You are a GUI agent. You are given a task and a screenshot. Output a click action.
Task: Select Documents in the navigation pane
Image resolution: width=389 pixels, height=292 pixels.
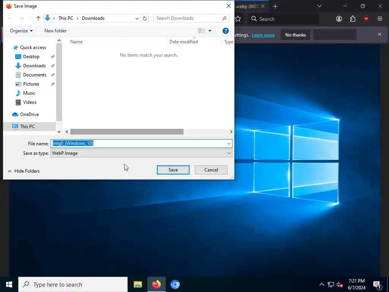tap(35, 75)
